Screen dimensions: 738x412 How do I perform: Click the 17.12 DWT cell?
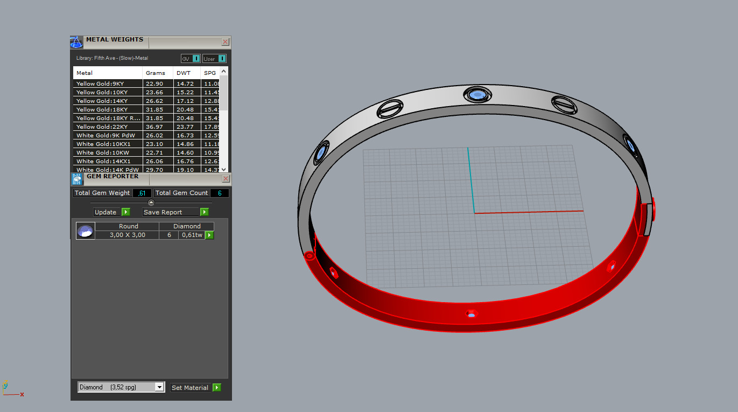click(187, 101)
